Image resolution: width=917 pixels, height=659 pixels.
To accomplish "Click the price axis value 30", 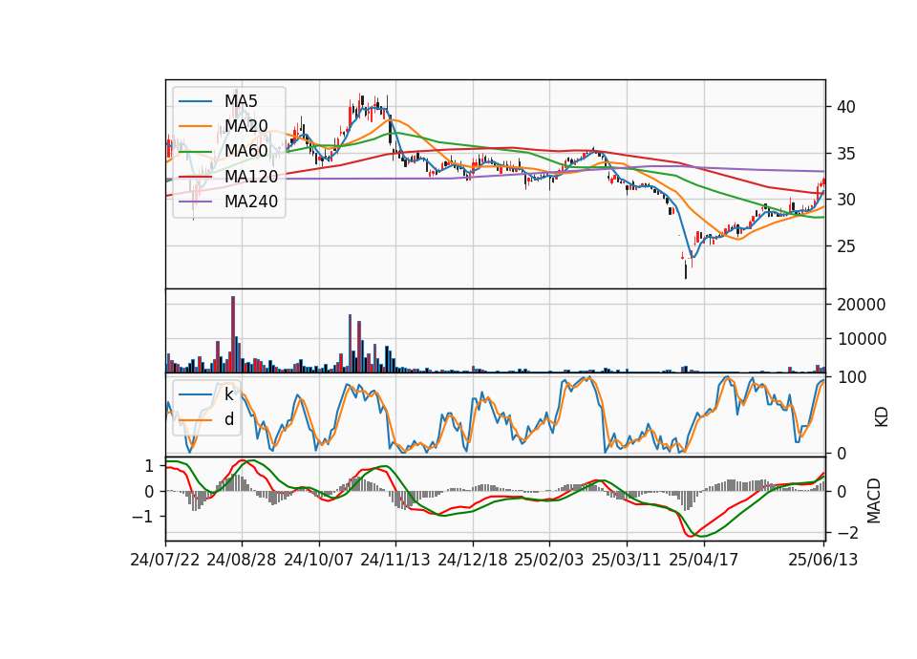I will coord(846,200).
